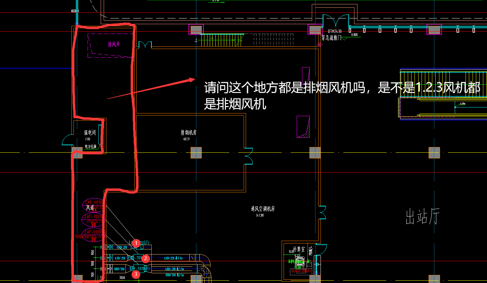This screenshot has width=487, height=283.
Task: Select the 8.800 elevation mark
Action: [x=354, y=35]
